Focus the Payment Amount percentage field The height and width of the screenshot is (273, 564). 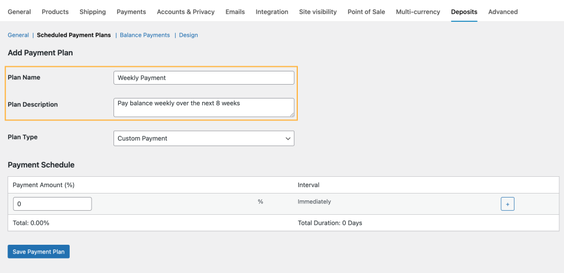pyautogui.click(x=52, y=204)
